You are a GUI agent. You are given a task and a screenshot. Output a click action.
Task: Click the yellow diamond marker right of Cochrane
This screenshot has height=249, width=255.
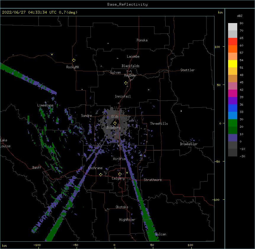(101, 175)
